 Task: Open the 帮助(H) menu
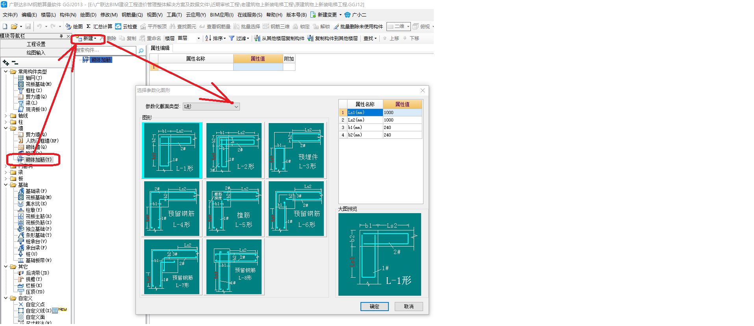pyautogui.click(x=274, y=15)
